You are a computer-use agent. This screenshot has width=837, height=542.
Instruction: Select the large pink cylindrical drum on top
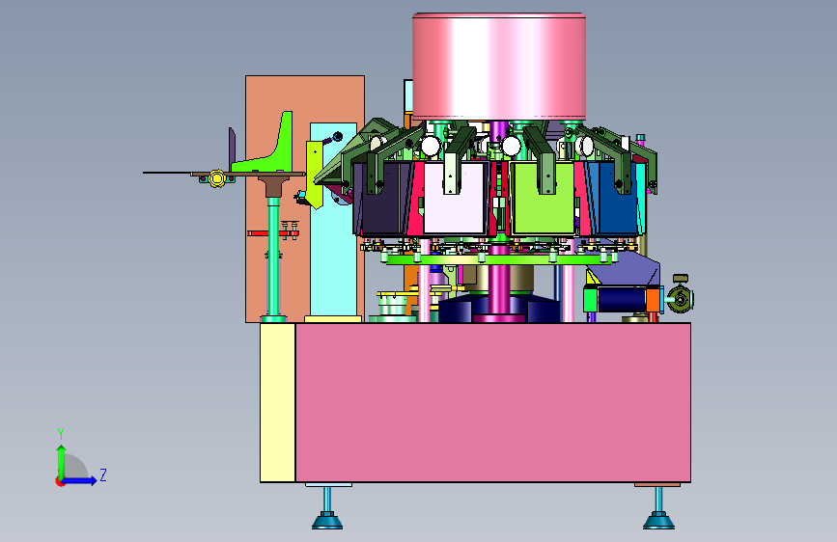tap(499, 67)
